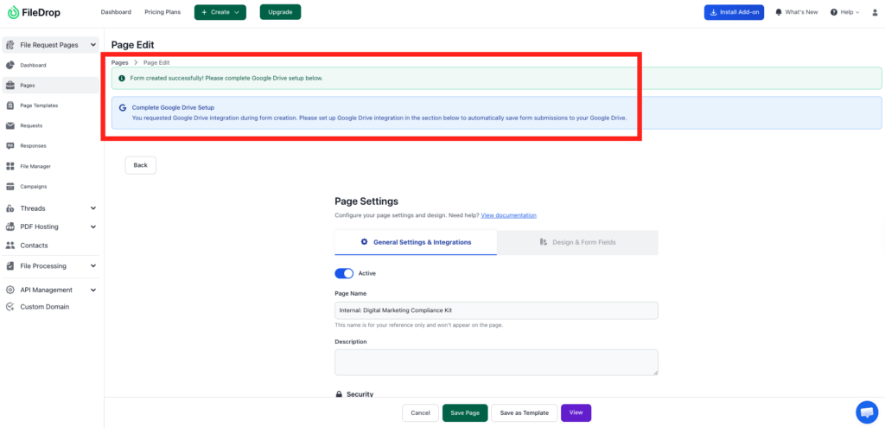This screenshot has height=428, width=885.
Task: Click the Threads icon in sidebar
Action: 10,208
